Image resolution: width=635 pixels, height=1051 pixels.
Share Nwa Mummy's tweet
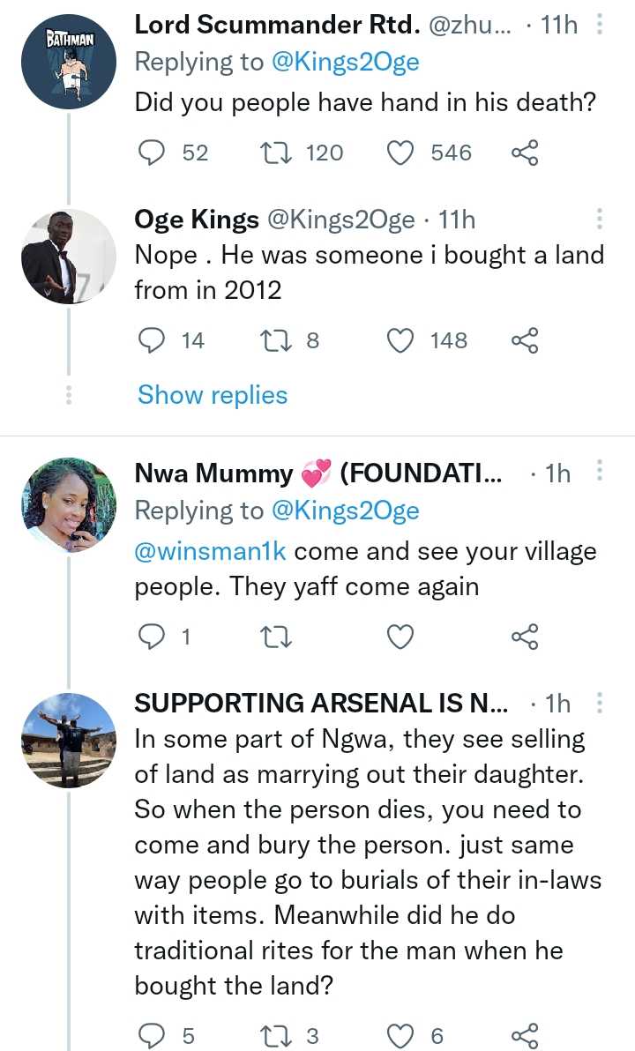click(525, 636)
